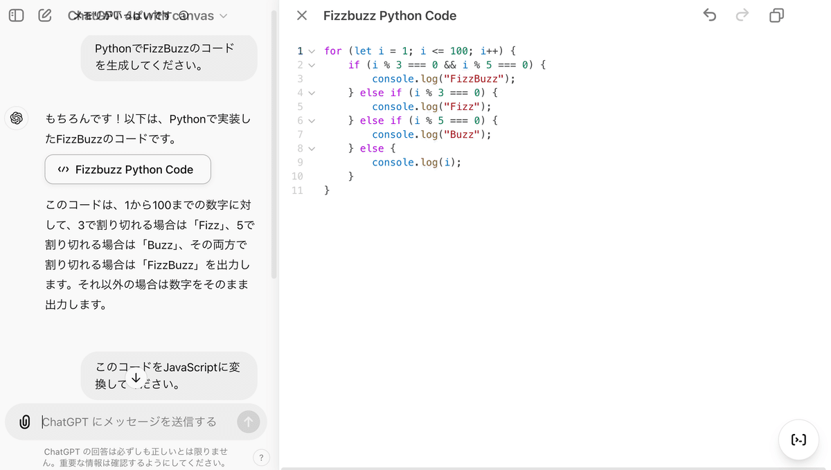
Task: Attach a file with paperclip icon
Action: pyautogui.click(x=25, y=422)
